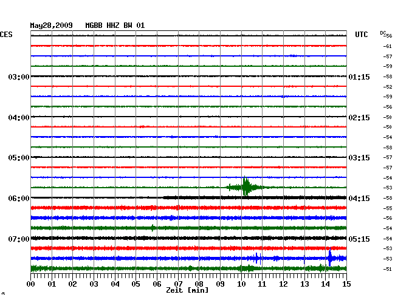
Task: Select minute tick label 10
Action: (x=241, y=284)
